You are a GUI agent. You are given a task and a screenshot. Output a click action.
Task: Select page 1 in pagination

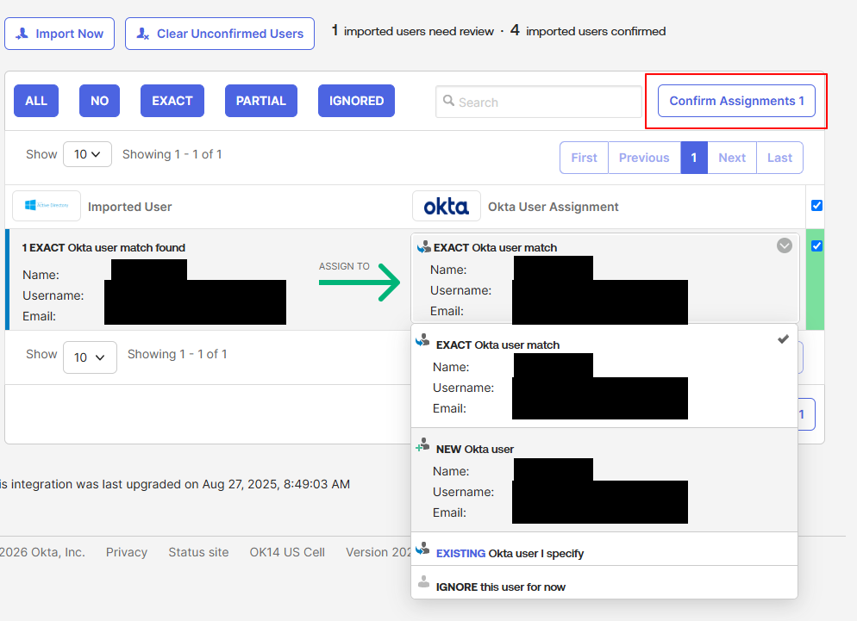click(694, 158)
